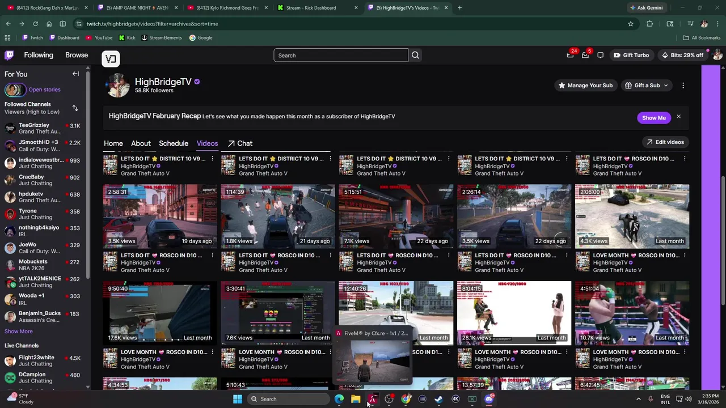726x408 pixels.
Task: Show hidden system tray icons
Action: [638, 399]
